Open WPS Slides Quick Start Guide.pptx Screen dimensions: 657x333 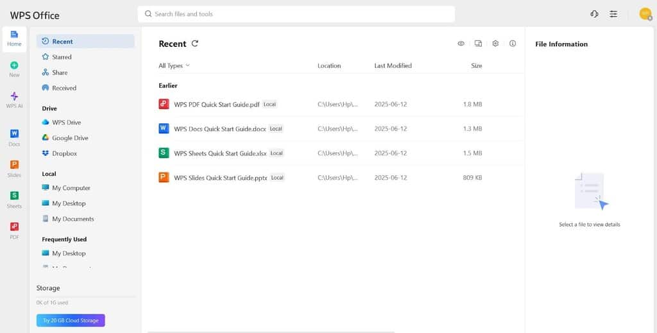221,178
